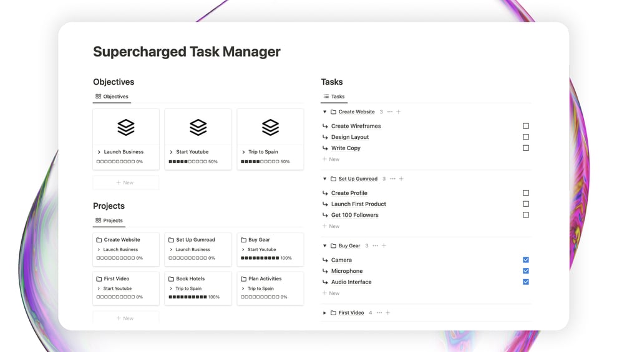Screen dimensions: 627x352
Task: Click the more options dots next to First Video group
Action: click(x=379, y=313)
